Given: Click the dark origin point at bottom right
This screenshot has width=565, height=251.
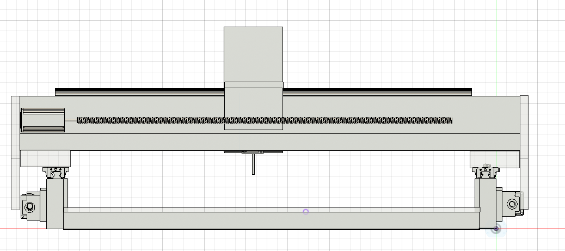Looking at the screenshot, I should coord(496,229).
